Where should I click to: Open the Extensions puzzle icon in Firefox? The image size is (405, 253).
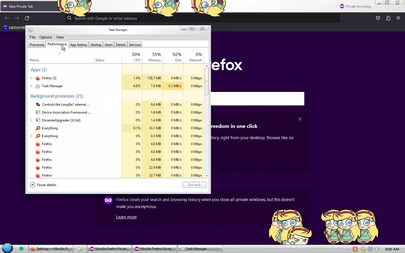pos(388,18)
